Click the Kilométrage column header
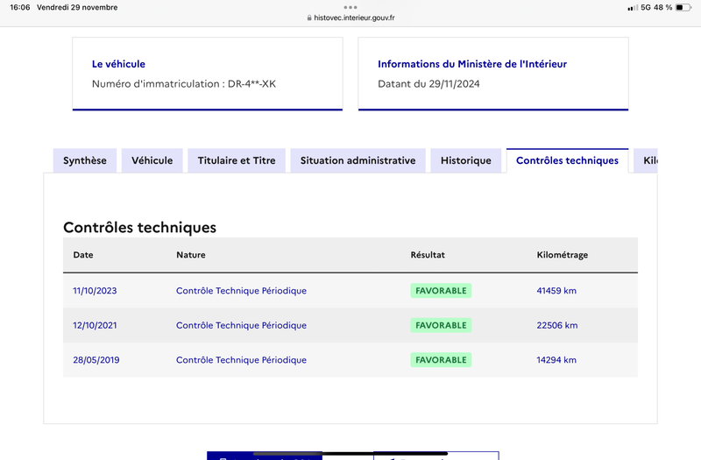This screenshot has width=701, height=460. (562, 255)
